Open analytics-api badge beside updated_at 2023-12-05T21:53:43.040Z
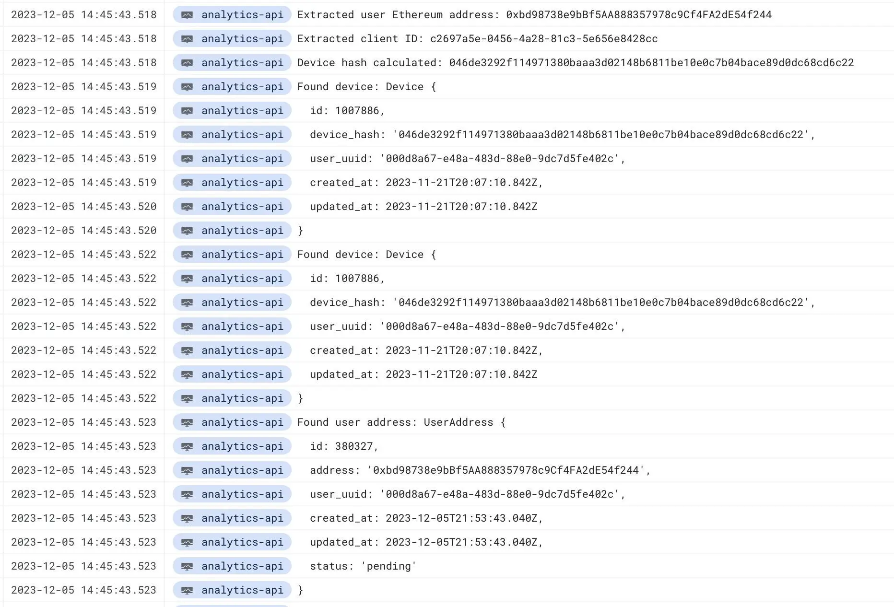This screenshot has height=607, width=894. pyautogui.click(x=232, y=542)
